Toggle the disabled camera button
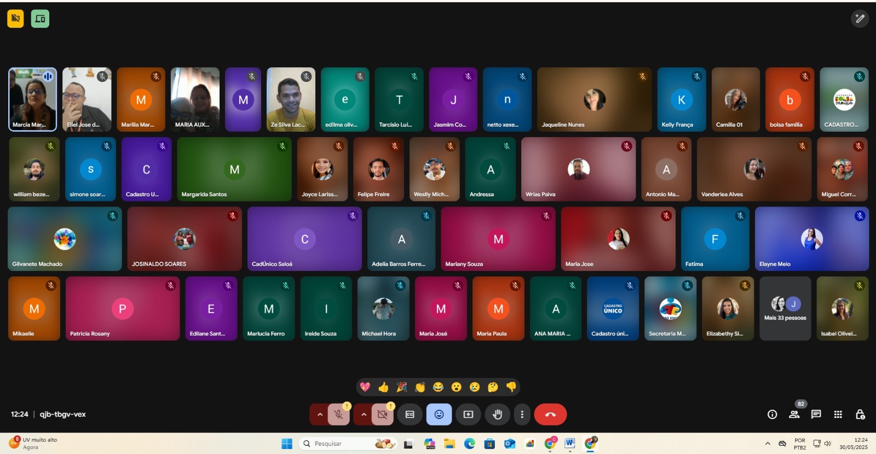The image size is (876, 454). (x=382, y=415)
